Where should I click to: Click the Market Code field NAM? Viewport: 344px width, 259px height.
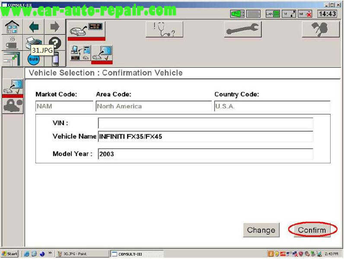(64, 106)
